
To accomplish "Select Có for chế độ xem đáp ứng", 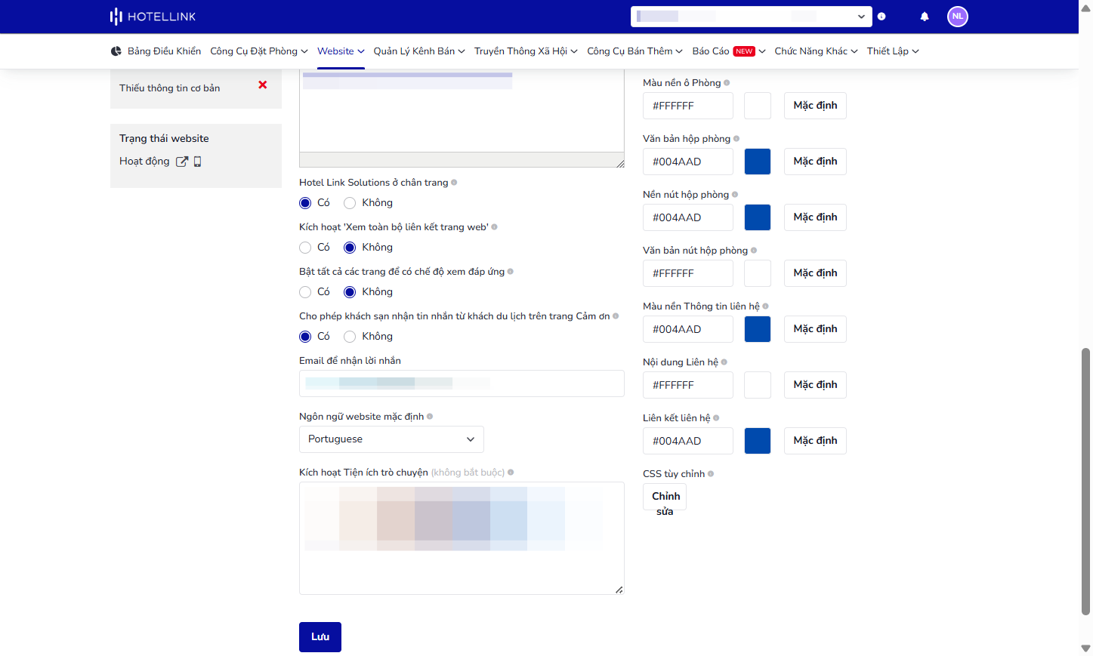I will 305,292.
